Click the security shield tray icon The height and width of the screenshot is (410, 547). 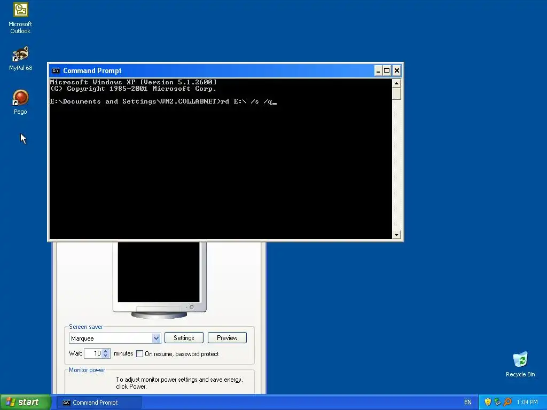point(488,402)
